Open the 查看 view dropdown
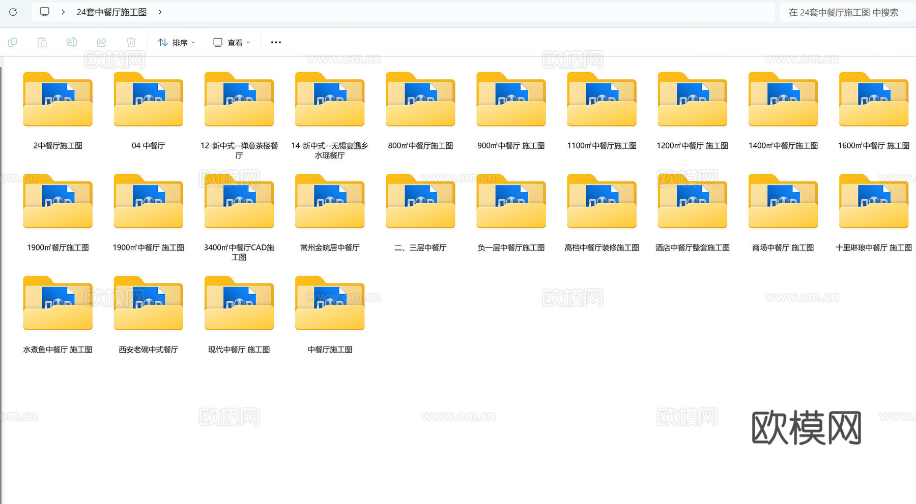Screen dimensions: 916x504 click(232, 43)
